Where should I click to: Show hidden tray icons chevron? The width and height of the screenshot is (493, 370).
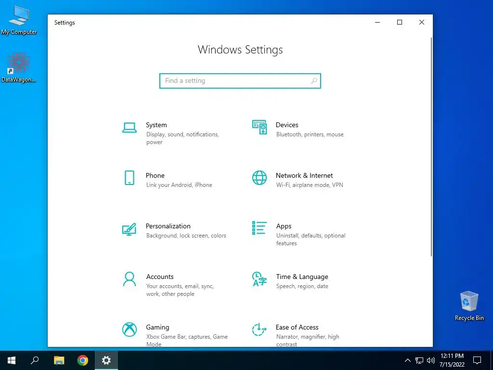[x=407, y=360]
